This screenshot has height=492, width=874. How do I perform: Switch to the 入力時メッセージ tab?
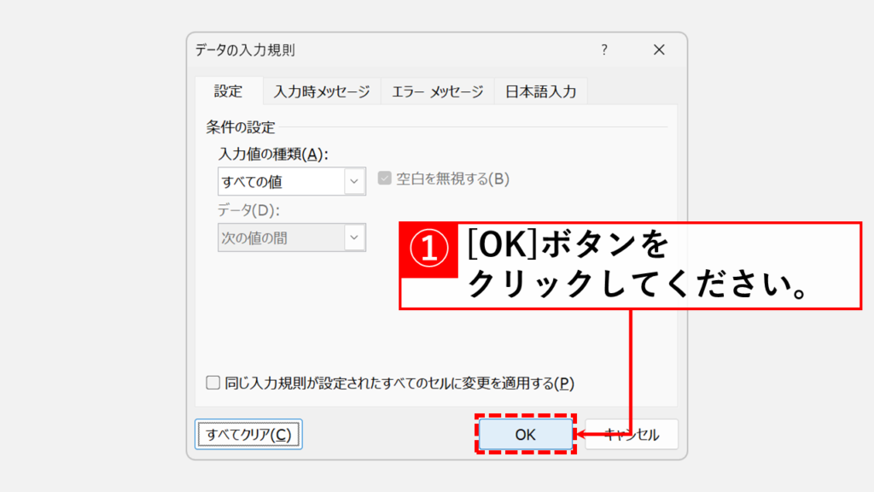(322, 91)
